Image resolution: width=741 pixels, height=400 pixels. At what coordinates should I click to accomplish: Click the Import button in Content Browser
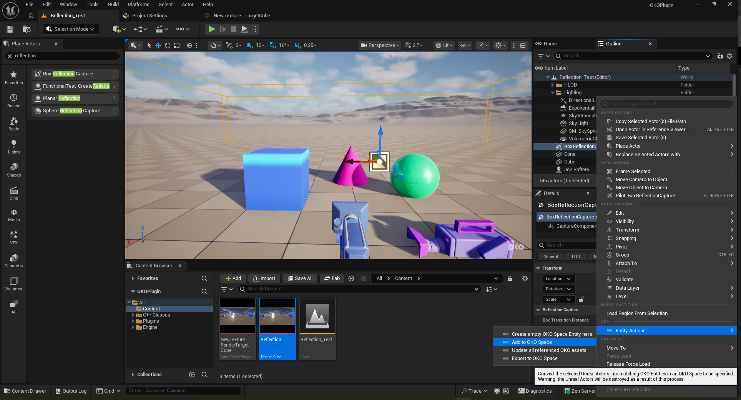pyautogui.click(x=264, y=278)
